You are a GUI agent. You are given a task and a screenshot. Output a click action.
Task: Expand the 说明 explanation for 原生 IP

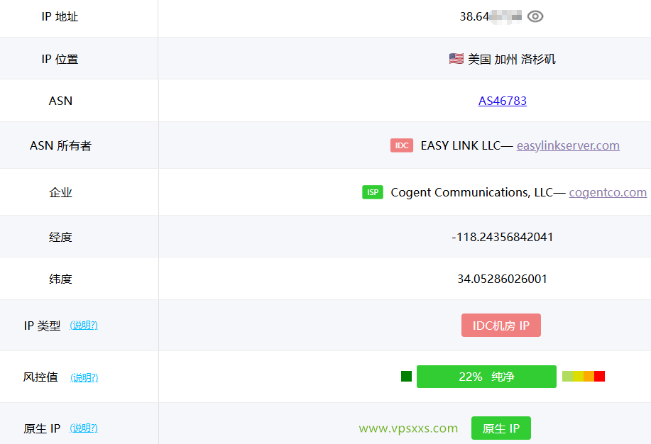pos(84,428)
